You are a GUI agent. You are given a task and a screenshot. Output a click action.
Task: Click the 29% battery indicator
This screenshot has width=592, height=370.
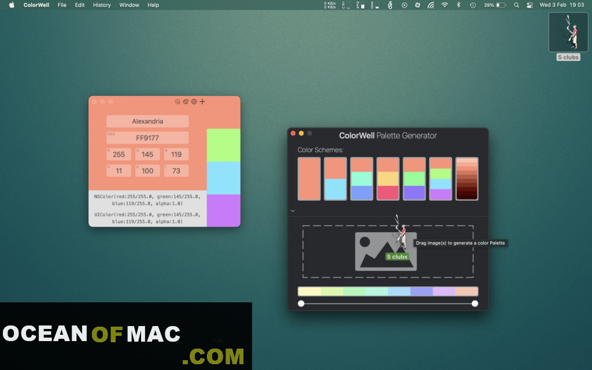tap(495, 5)
